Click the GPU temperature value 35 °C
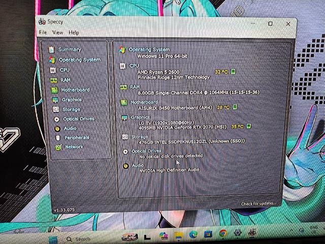The width and height of the screenshot is (325, 244). tap(237, 127)
